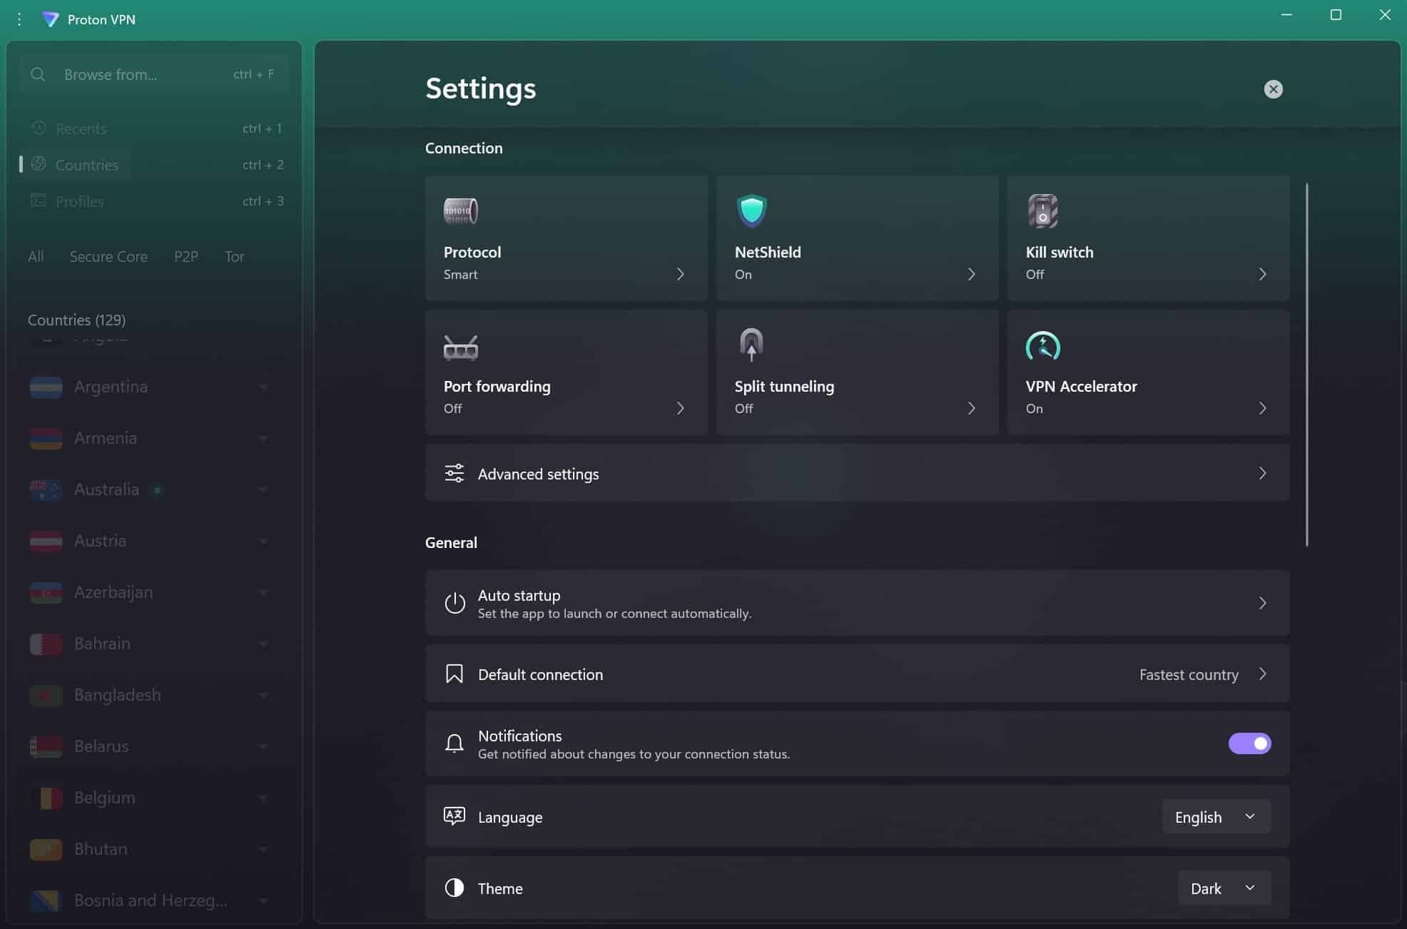
Task: Click the search magnifier icon
Action: pos(38,74)
